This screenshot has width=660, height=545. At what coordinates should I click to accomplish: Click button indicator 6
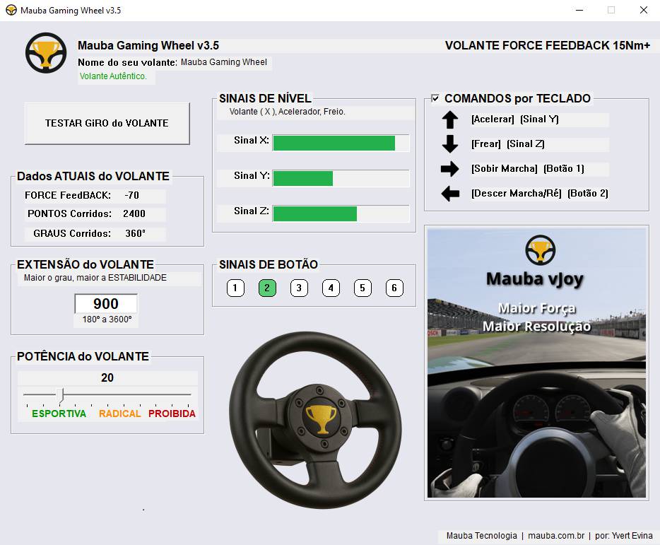(394, 288)
